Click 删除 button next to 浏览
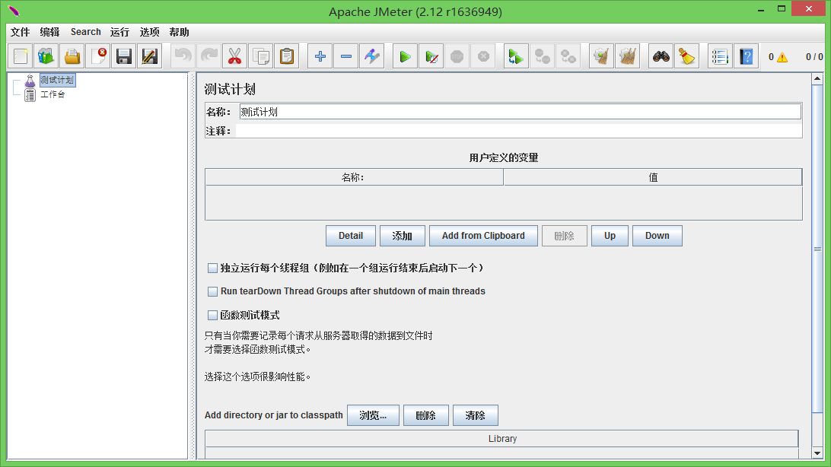This screenshot has width=831, height=467. (x=426, y=415)
